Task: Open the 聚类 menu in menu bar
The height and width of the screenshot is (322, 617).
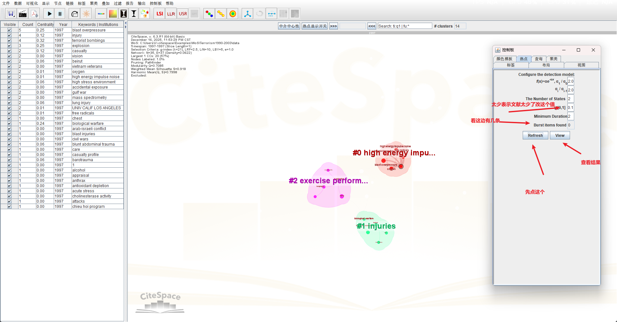Action: (94, 3)
